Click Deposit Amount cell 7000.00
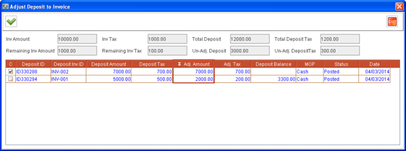 coord(109,72)
